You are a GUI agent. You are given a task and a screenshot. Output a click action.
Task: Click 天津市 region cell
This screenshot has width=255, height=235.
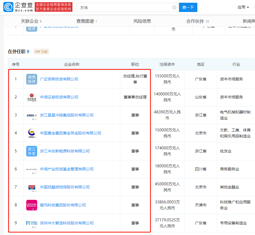tap(201, 205)
